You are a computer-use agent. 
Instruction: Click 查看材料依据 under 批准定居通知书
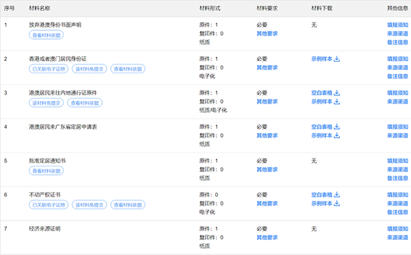point(47,171)
